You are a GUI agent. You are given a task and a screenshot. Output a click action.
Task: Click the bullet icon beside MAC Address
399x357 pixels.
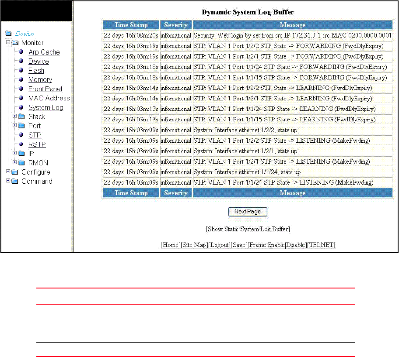pyautogui.click(x=21, y=98)
